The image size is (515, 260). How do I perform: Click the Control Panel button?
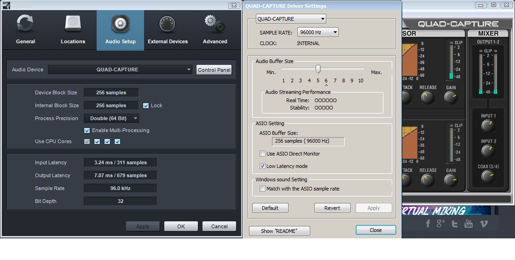tap(214, 69)
